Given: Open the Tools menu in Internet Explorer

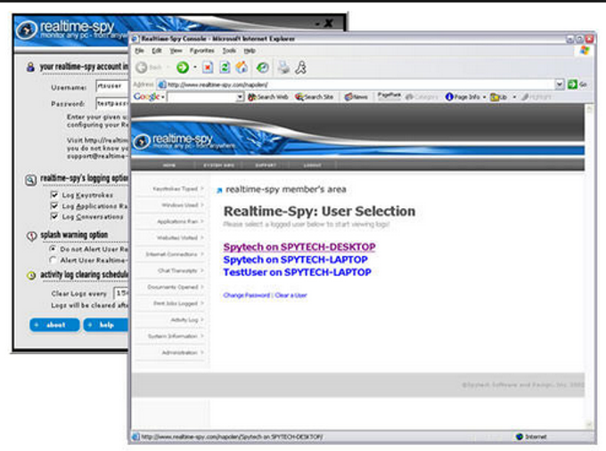Looking at the screenshot, I should [x=229, y=51].
